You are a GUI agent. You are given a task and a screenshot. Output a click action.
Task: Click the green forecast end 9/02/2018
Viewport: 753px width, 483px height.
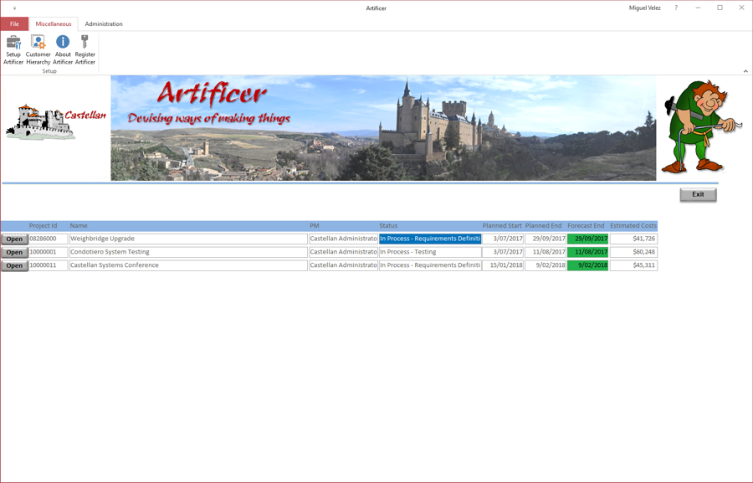pos(588,265)
